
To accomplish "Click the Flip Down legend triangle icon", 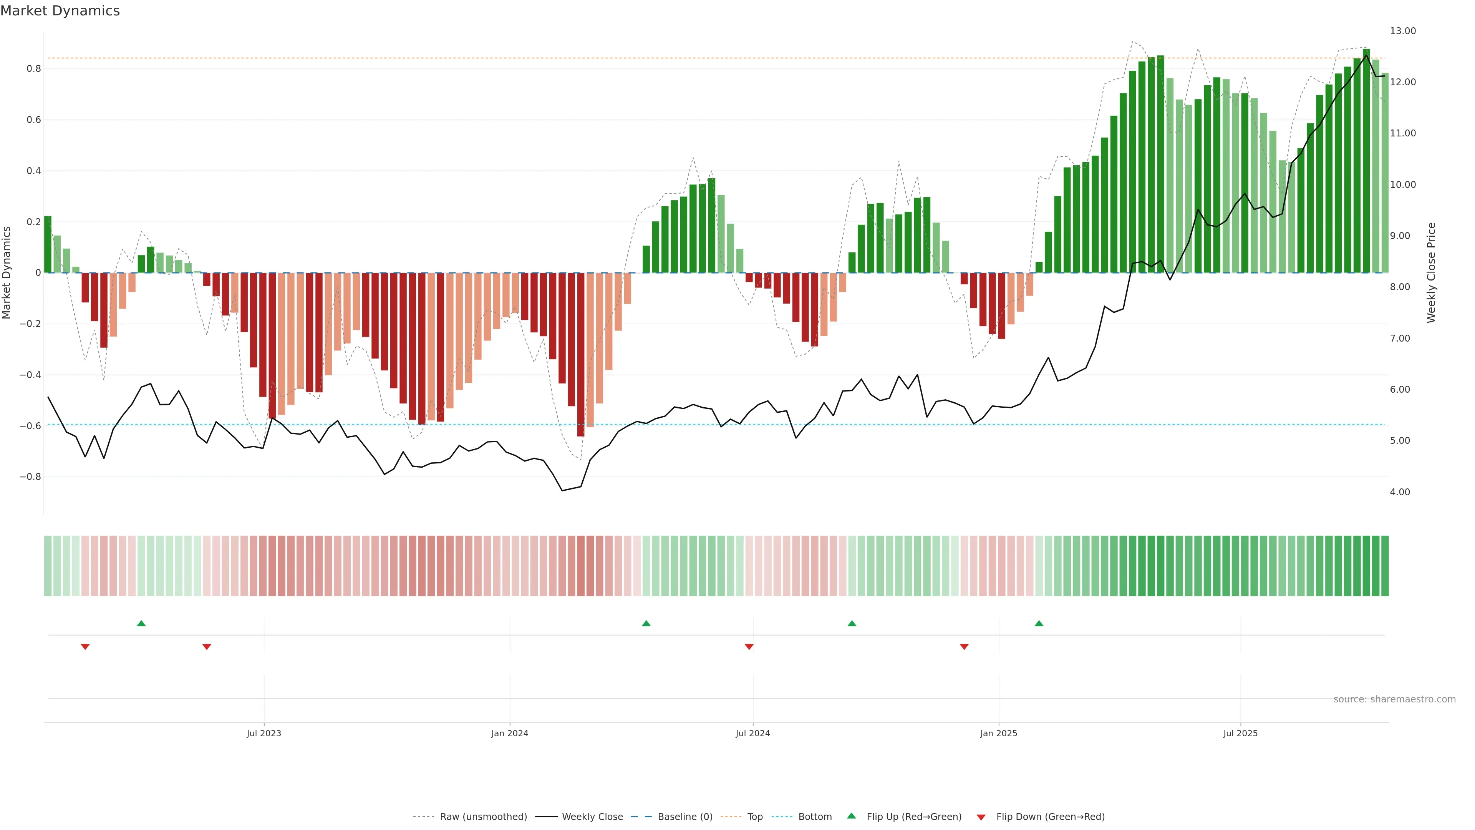I will 981,817.
